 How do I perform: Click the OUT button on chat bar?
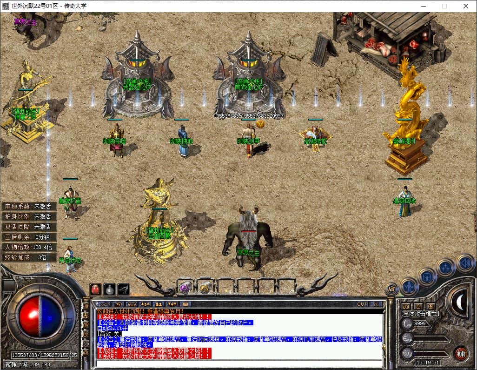(x=362, y=304)
